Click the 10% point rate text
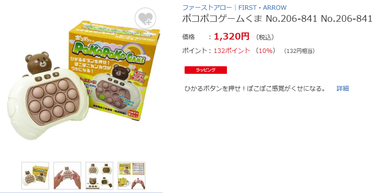The image size is (375, 193). 265,51
